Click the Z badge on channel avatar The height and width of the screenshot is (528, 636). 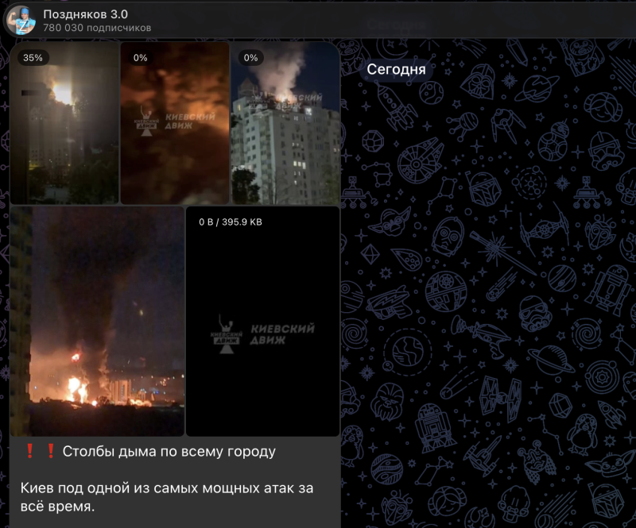point(23,28)
